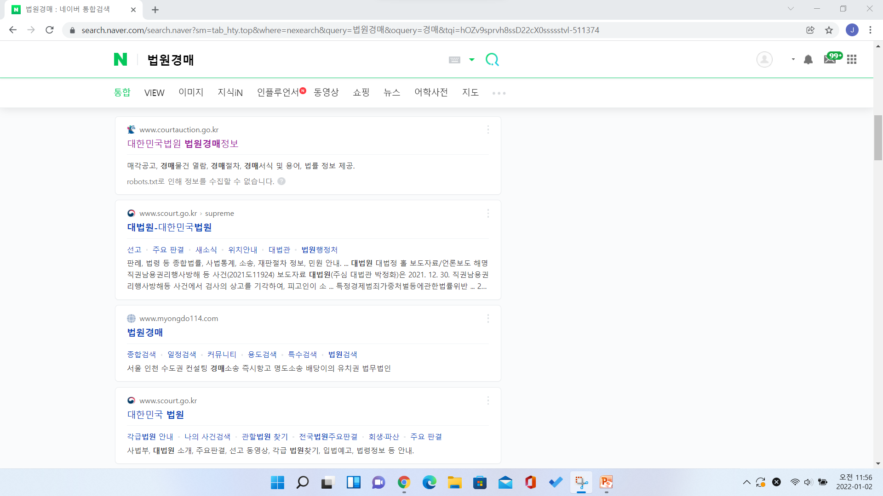Screen dimensions: 883x496
Task: Open the Chrome three-dot menu
Action: click(x=870, y=30)
